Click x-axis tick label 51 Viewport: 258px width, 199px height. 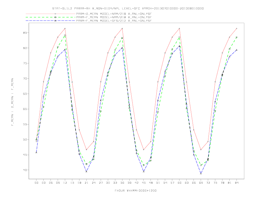(x=158, y=183)
